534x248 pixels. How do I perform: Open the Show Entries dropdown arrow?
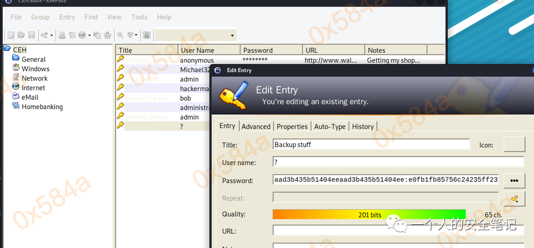click(136, 35)
